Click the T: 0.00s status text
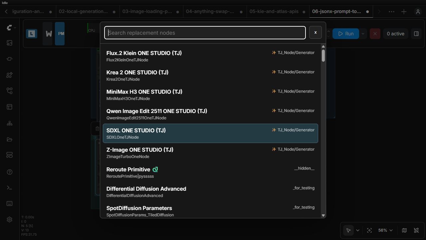The image size is (426, 240). (x=28, y=217)
